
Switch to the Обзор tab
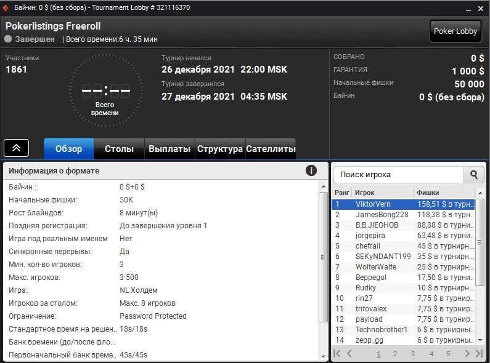69,149
